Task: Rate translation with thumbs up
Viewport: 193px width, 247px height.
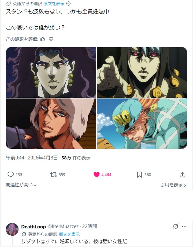Action: tap(43, 39)
